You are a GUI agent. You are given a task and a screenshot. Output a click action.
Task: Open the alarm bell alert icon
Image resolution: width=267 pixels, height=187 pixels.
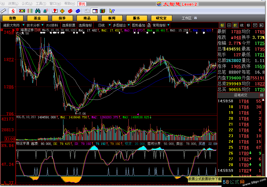pos(46,11)
